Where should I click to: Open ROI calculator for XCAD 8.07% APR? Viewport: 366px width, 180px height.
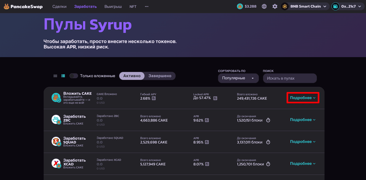pos(207,164)
